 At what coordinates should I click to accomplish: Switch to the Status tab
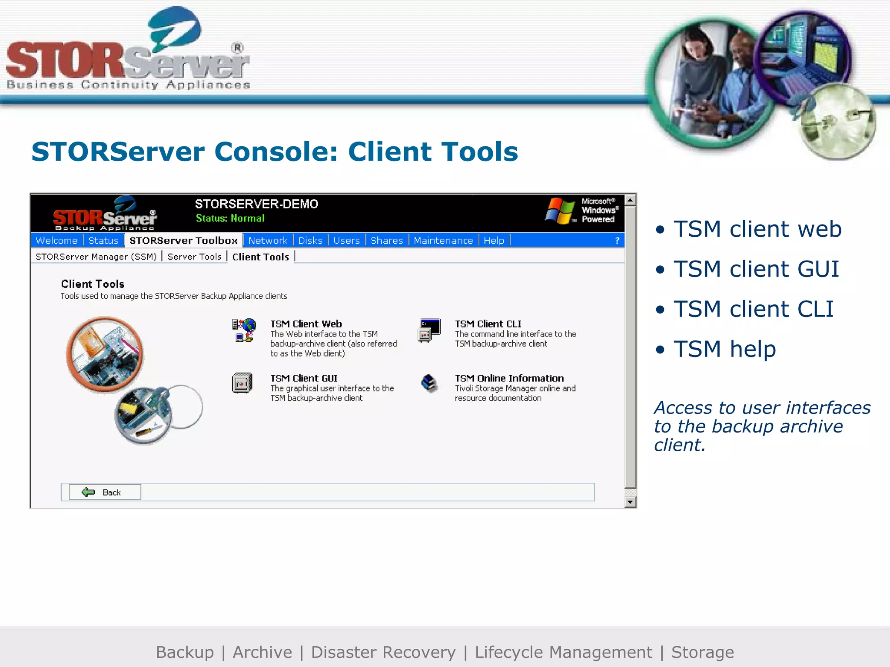pos(103,241)
